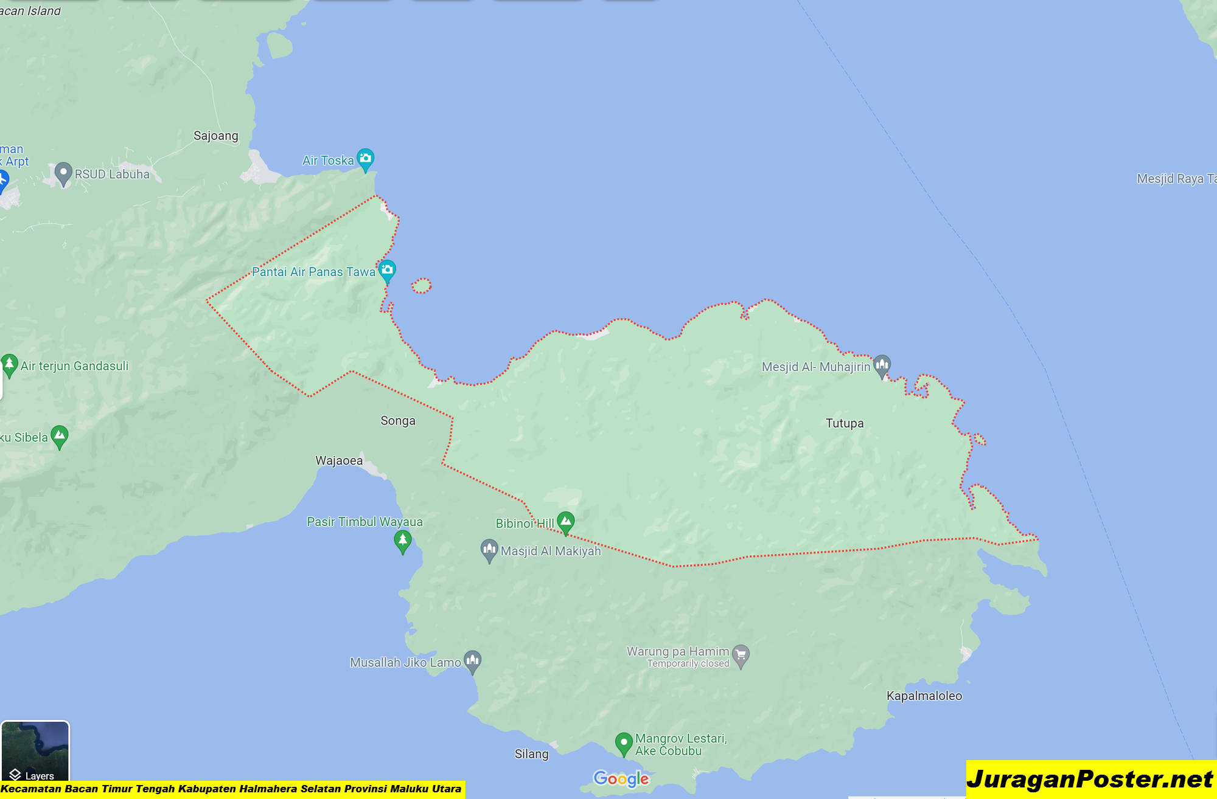Select the Air terjun Gandasuli text label
The height and width of the screenshot is (799, 1217).
pyautogui.click(x=75, y=366)
